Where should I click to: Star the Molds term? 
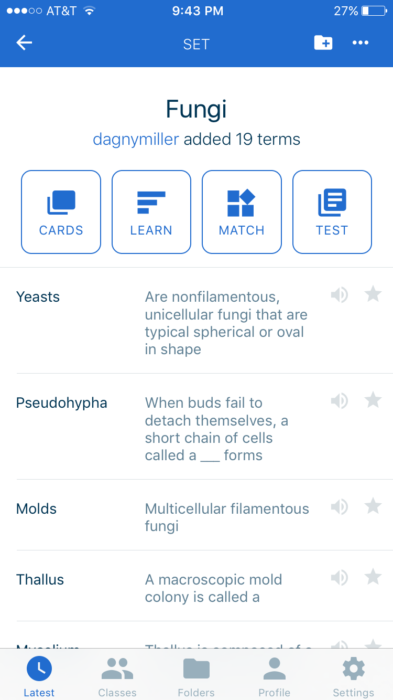click(x=373, y=506)
